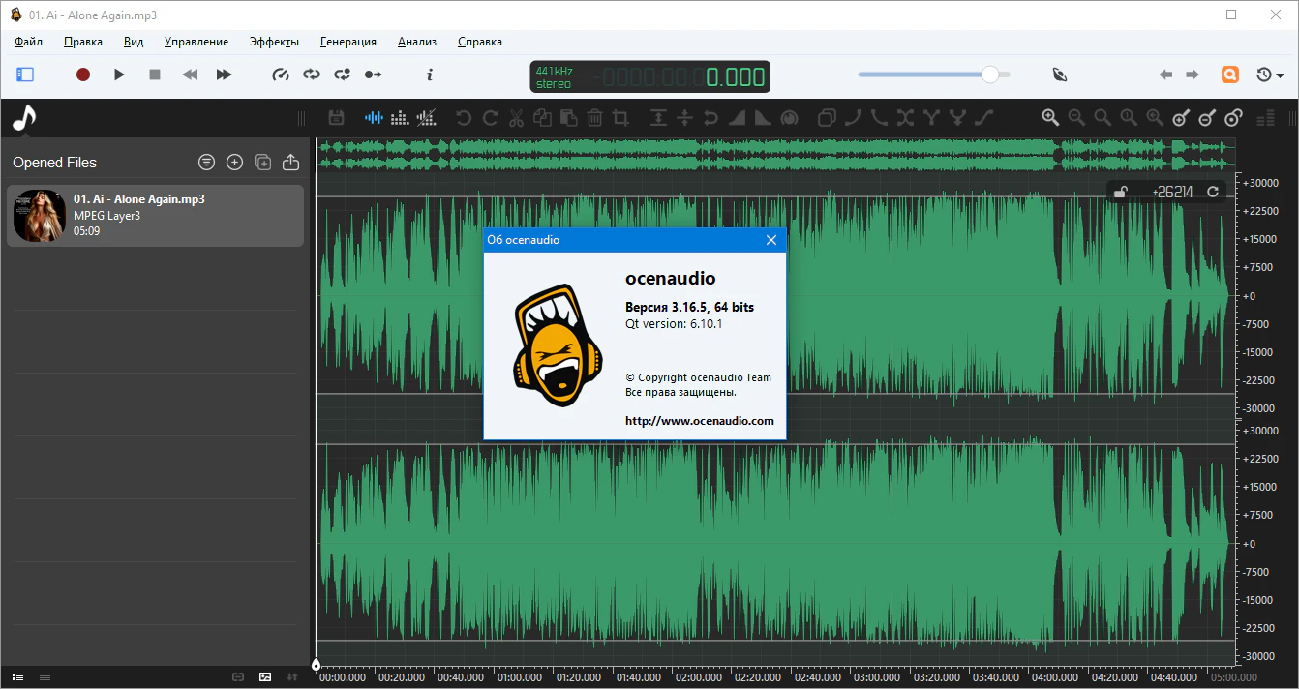Toggle loop playback icon
Image resolution: width=1299 pixels, height=689 pixels.
coord(311,75)
